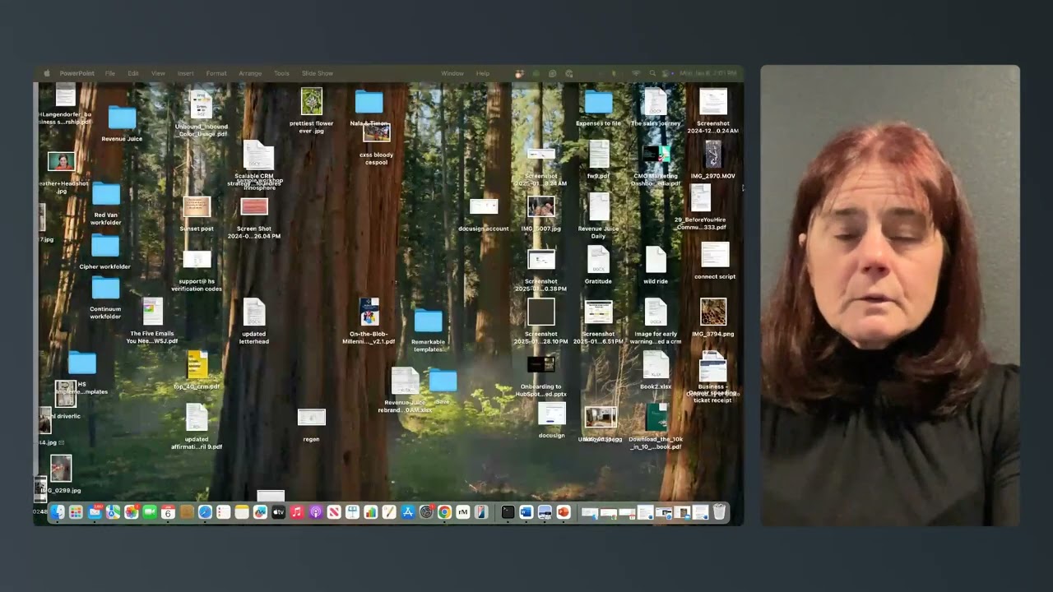The width and height of the screenshot is (1053, 592).
Task: Open Calendar from the Dock
Action: click(169, 512)
